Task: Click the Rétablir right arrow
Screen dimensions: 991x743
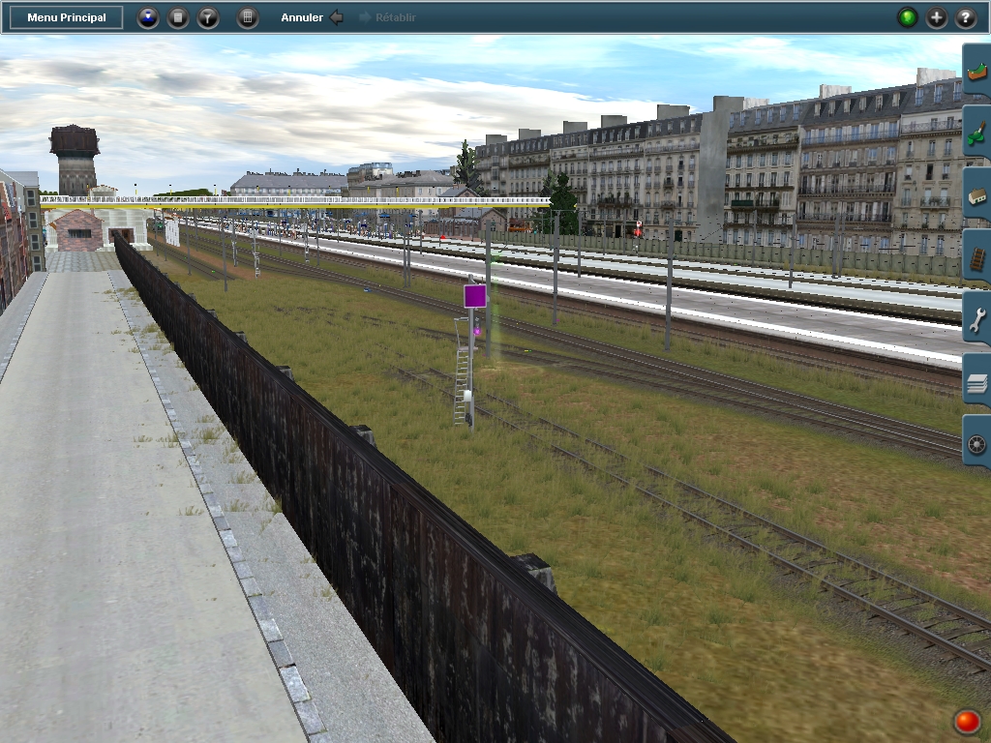Action: [x=365, y=17]
